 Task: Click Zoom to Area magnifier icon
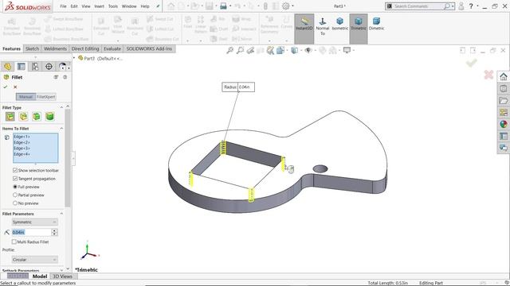[241, 50]
